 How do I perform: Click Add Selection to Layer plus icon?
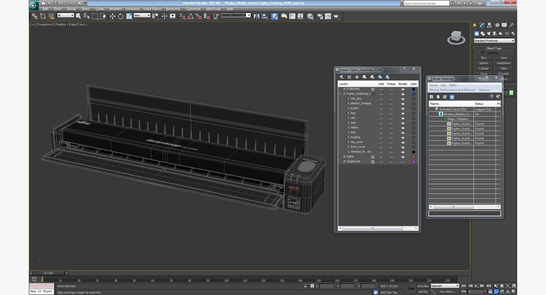coord(357,77)
